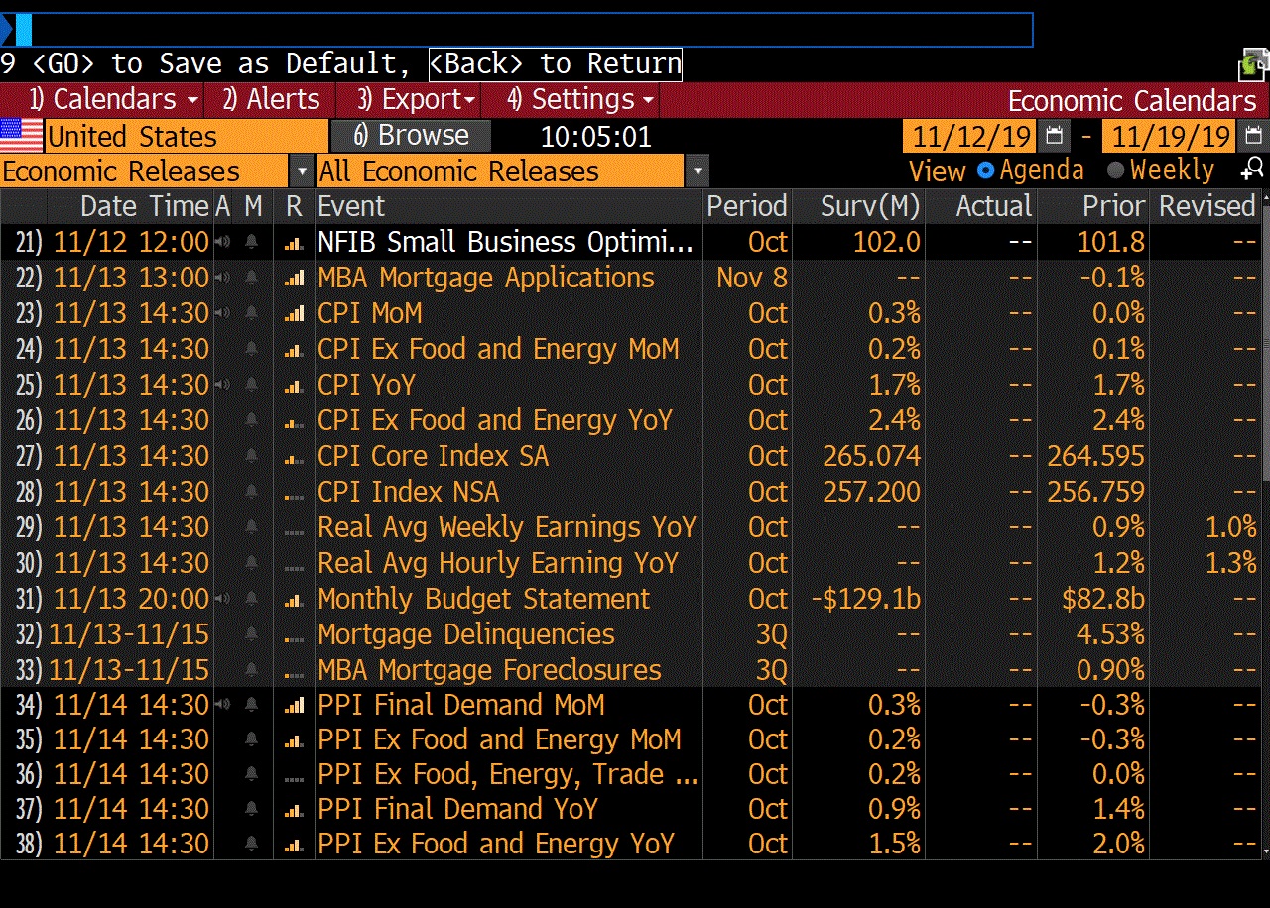1270x908 pixels.
Task: Open the Real Avg Weekly Earnings YoY event
Action: (x=507, y=527)
